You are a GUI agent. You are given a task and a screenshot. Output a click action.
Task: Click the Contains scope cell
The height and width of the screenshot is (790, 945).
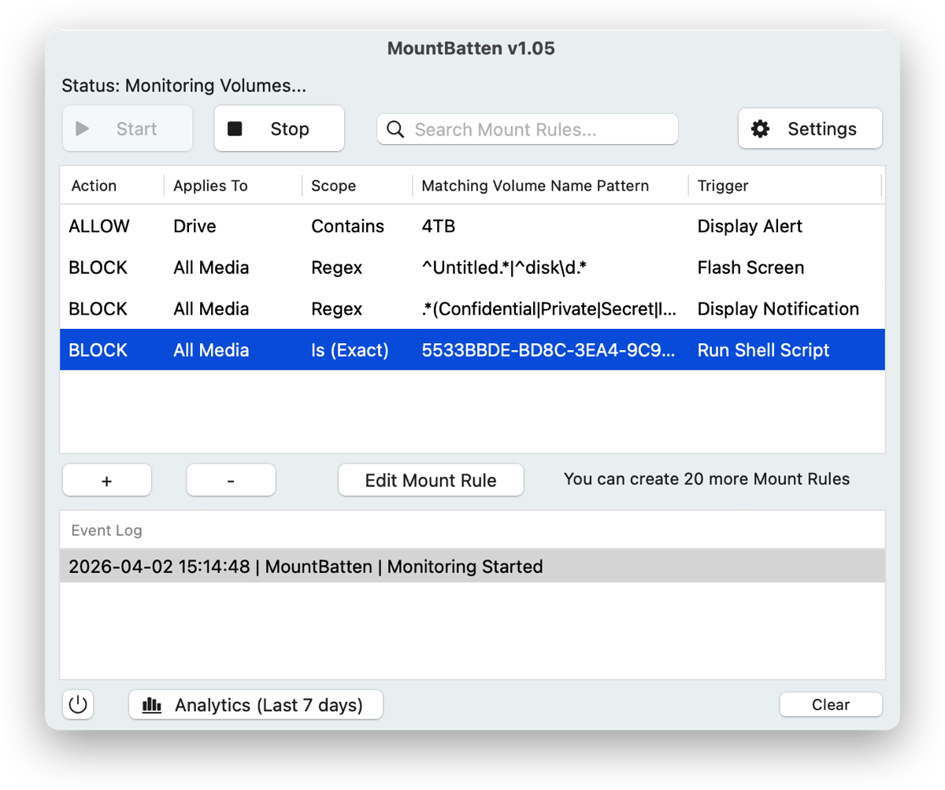coord(347,227)
